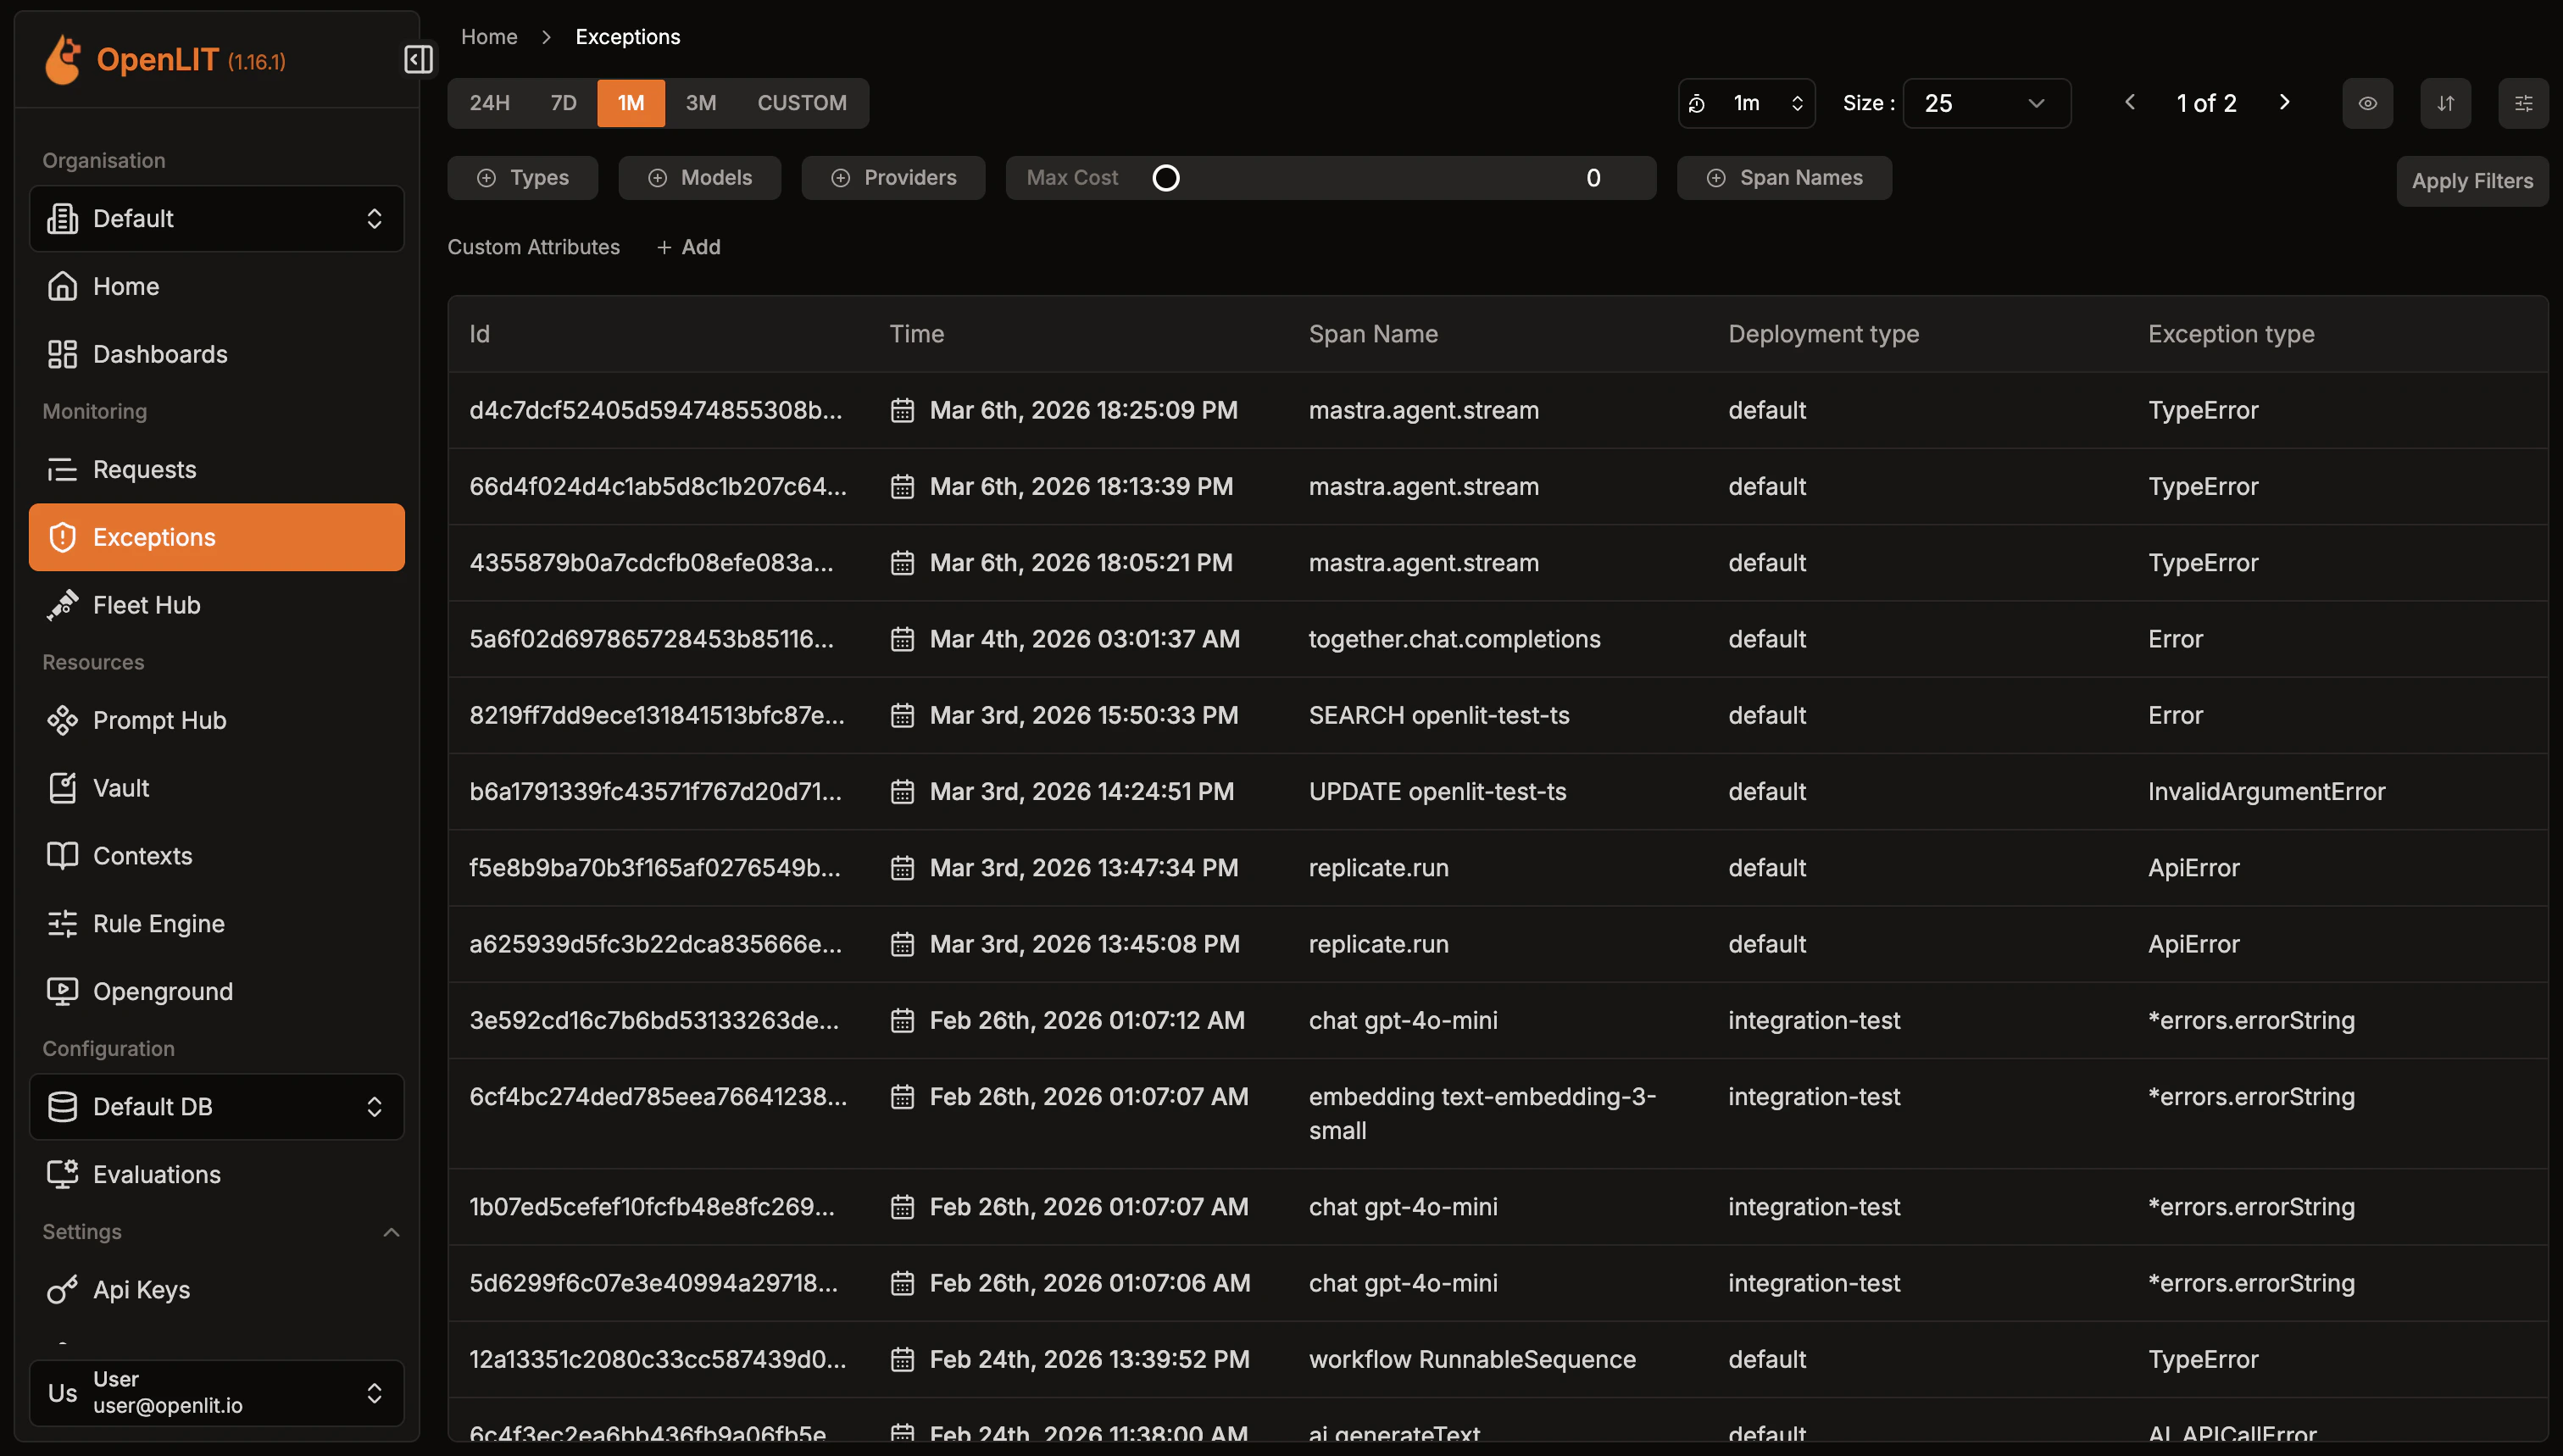Click the Max Cost slider handle
Screen dimensions: 2563x1456
tap(1165, 178)
